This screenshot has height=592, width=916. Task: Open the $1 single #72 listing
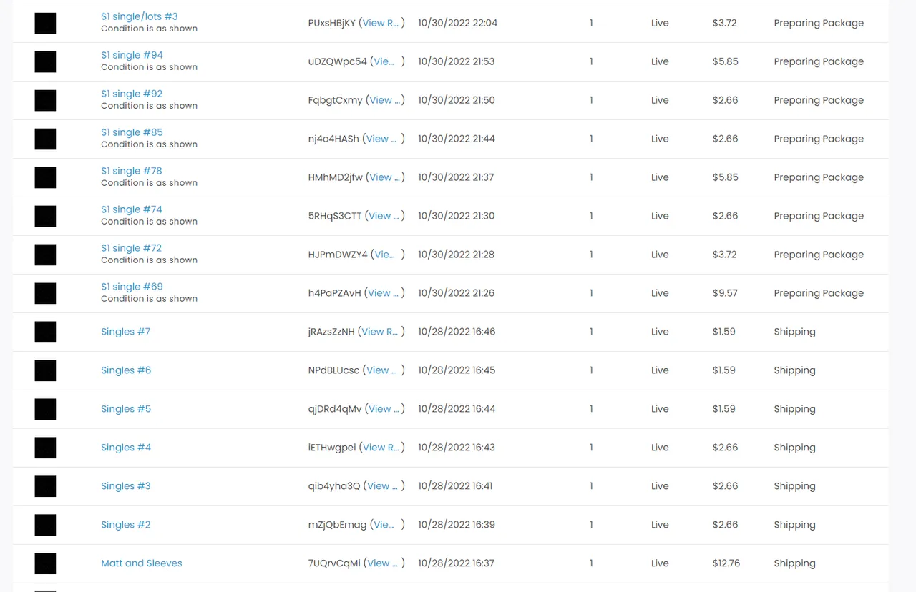(132, 248)
